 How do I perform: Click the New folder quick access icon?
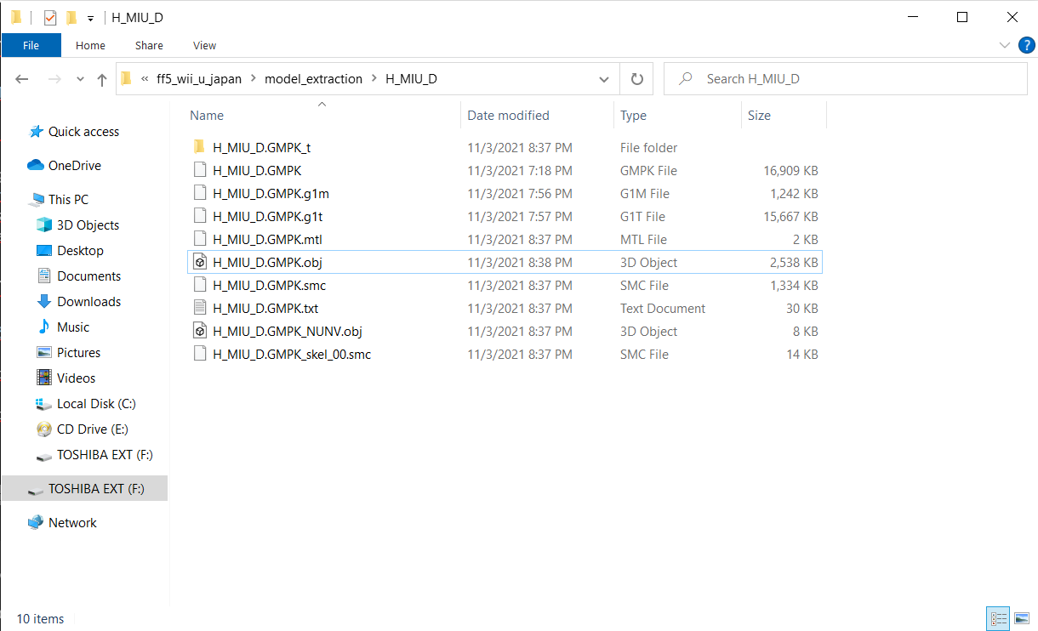pos(71,17)
